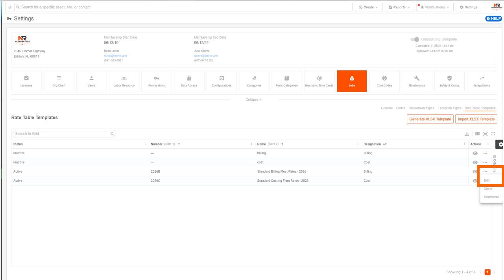504x280 pixels.
Task: Open Designation column options menu
Action: tap(464, 144)
